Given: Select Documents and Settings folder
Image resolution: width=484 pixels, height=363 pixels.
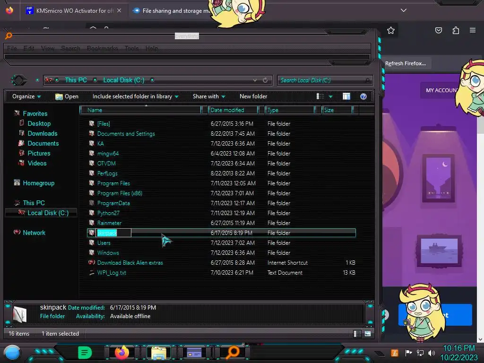Looking at the screenshot, I should coord(126,134).
